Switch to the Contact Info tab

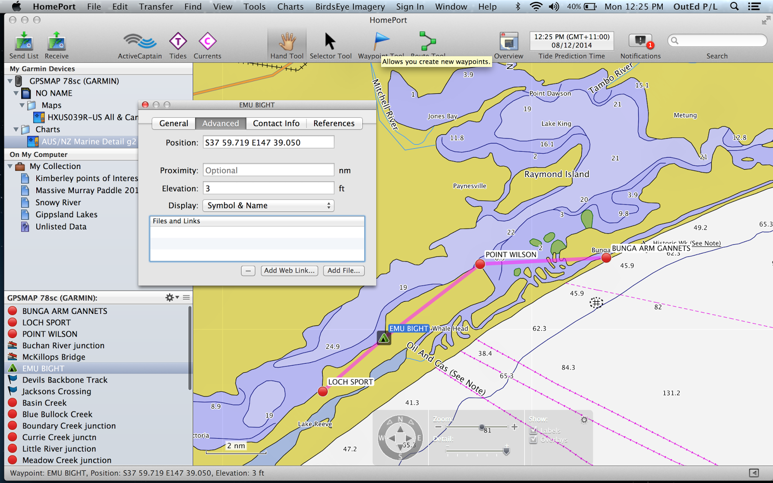coord(276,123)
